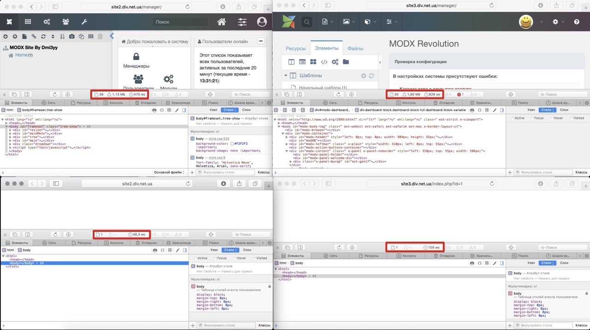Click the link chain icon in site2 tree toolbar
The width and height of the screenshot is (590, 330).
pyautogui.click(x=34, y=36)
